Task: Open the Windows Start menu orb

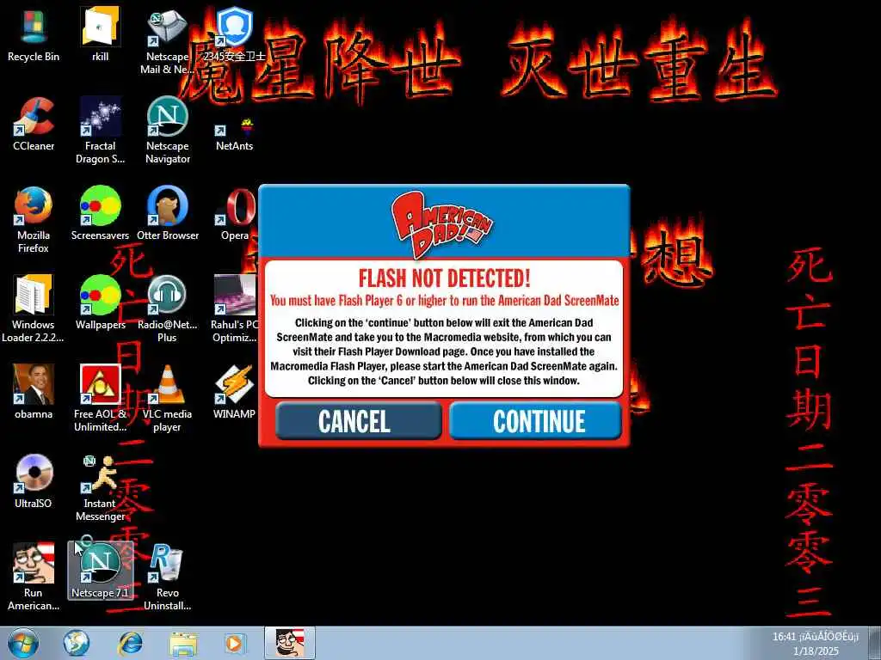Action: [23, 643]
